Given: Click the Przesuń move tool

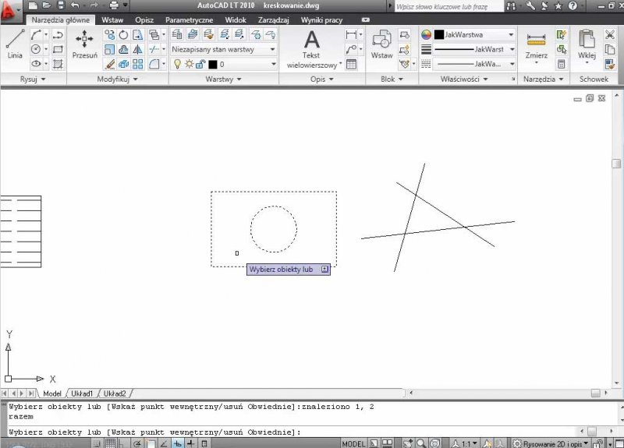Looking at the screenshot, I should [84, 45].
